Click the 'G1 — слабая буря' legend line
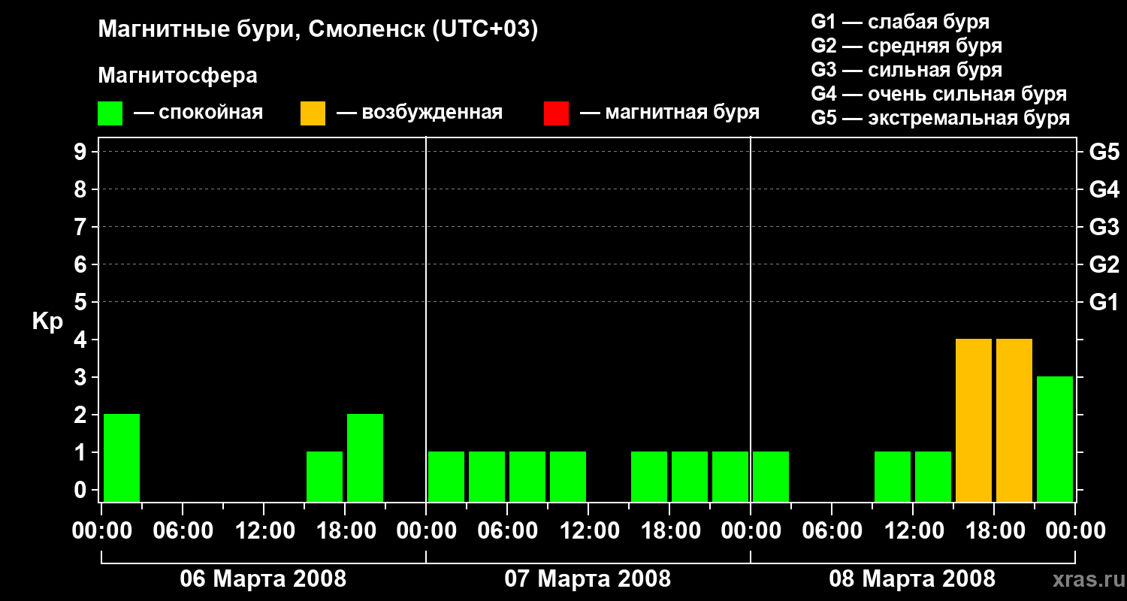 click(900, 22)
